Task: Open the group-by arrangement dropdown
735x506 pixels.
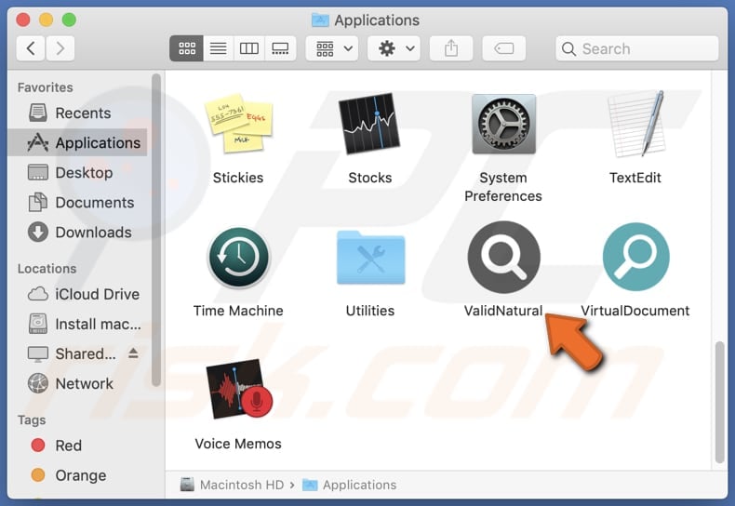Action: point(332,48)
